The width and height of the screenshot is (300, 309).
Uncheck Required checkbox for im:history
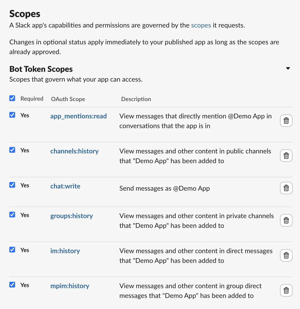pyautogui.click(x=12, y=249)
